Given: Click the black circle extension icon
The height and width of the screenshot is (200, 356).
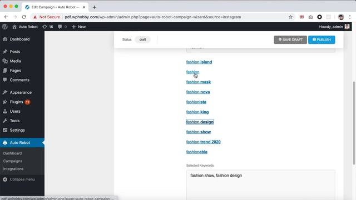Looking at the screenshot, I should coord(319,17).
